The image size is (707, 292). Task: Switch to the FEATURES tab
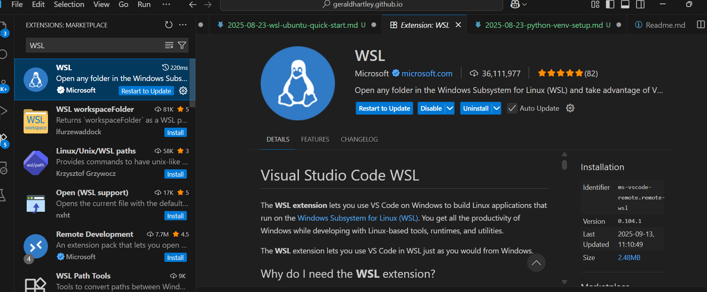tap(315, 139)
